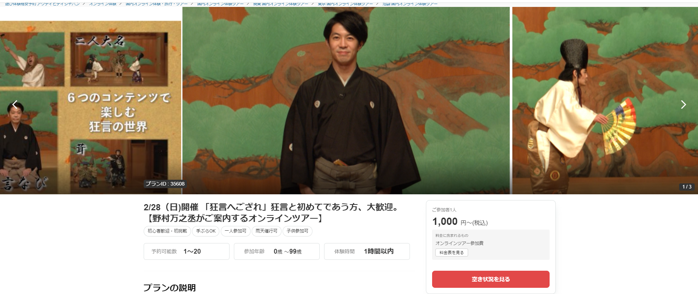Open the center photo of the kimono performer
Screen dimensions: 698x294
tap(346, 100)
